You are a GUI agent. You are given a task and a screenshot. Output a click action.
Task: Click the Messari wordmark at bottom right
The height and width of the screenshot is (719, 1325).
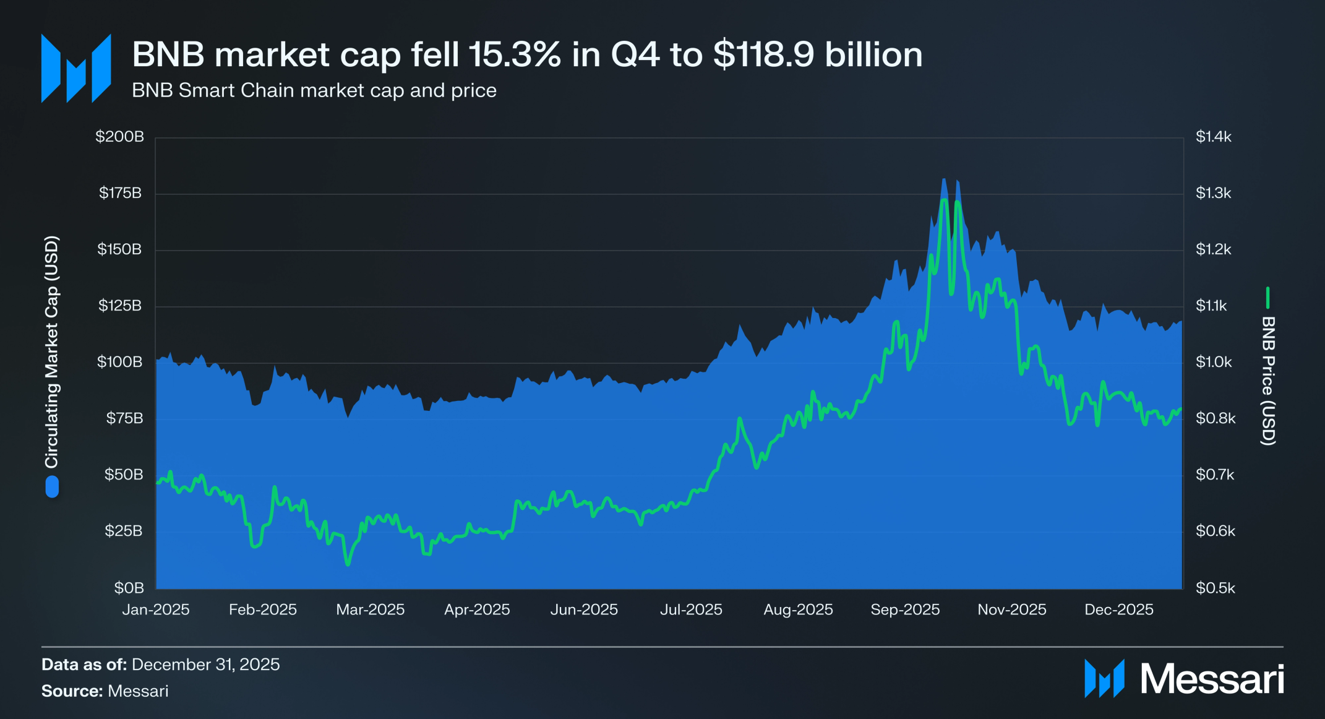[x=1212, y=679]
